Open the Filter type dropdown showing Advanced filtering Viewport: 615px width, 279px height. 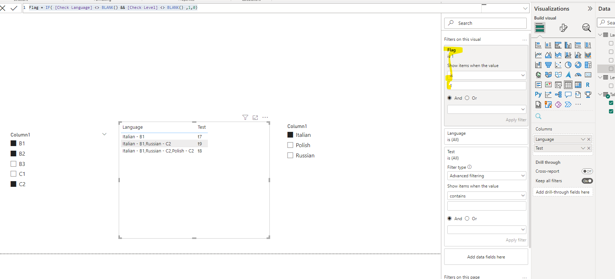[x=487, y=176]
